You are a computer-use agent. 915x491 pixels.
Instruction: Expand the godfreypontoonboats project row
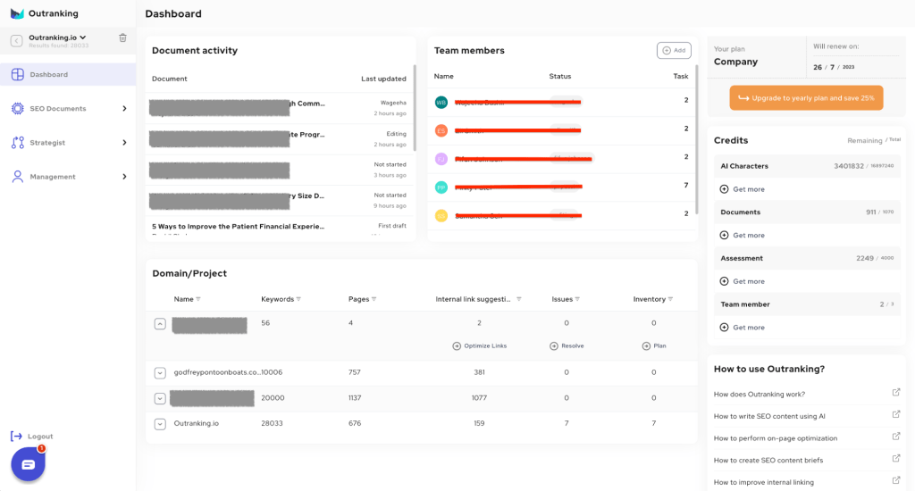(x=160, y=372)
